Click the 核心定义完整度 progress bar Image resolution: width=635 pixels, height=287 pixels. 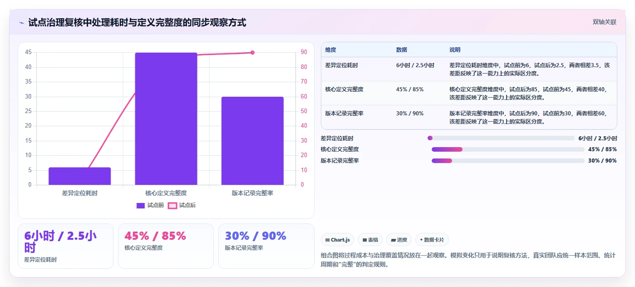click(x=508, y=149)
